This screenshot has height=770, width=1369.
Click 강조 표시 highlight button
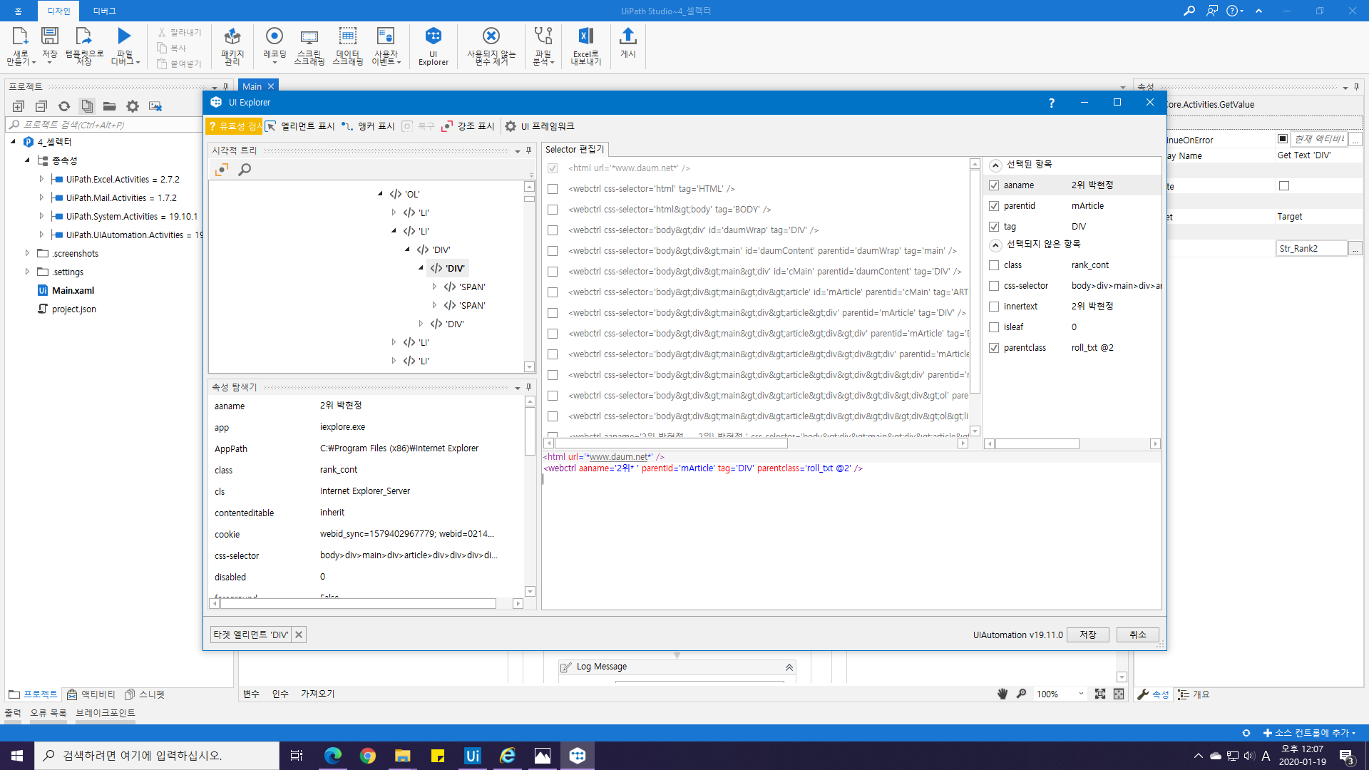468,126
